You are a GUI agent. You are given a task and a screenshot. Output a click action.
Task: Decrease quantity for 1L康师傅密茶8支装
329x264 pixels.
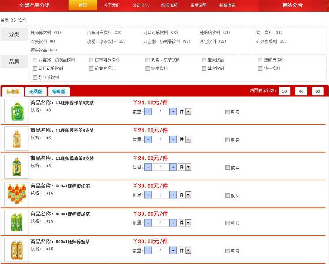coord(148,139)
